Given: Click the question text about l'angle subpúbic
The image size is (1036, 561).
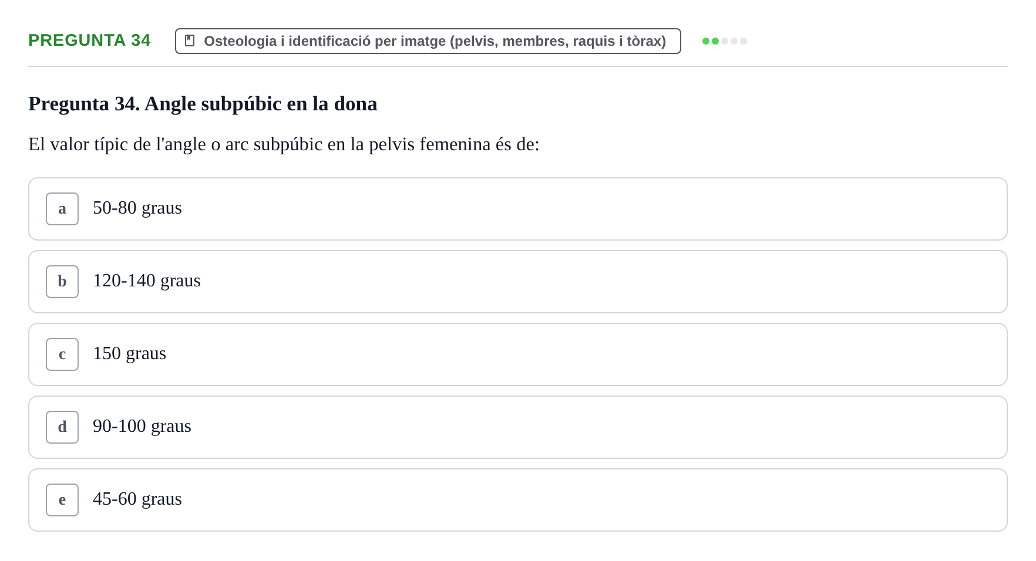Looking at the screenshot, I should point(284,144).
